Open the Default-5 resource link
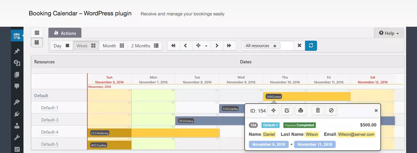Screen dimensions: 417x153 [x=49, y=144]
